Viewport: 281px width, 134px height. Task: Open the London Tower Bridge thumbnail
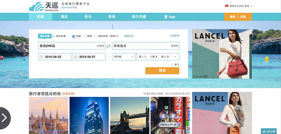130,115
